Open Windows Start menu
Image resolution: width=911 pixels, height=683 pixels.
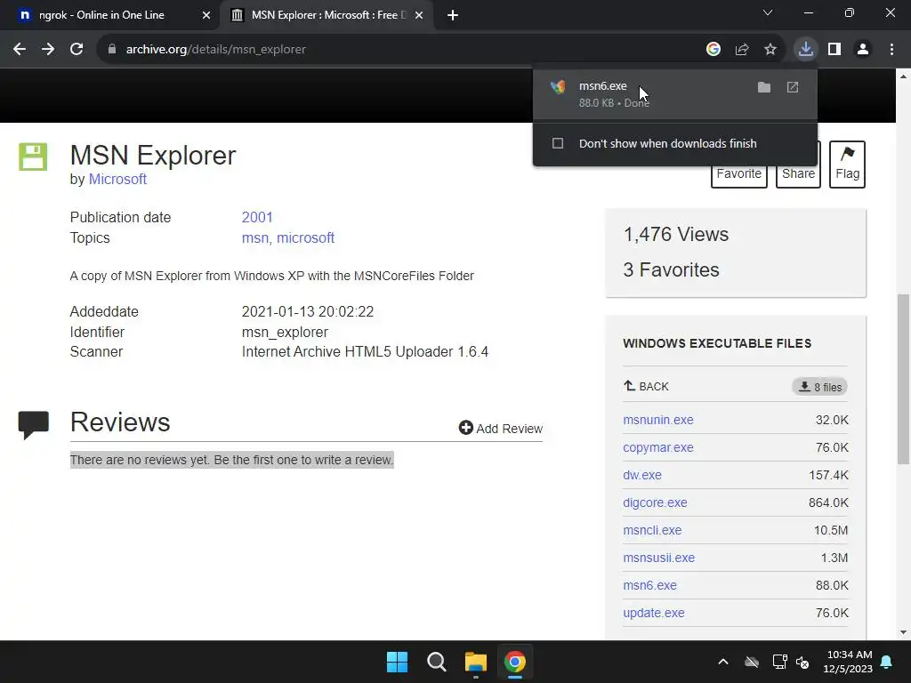coord(397,662)
